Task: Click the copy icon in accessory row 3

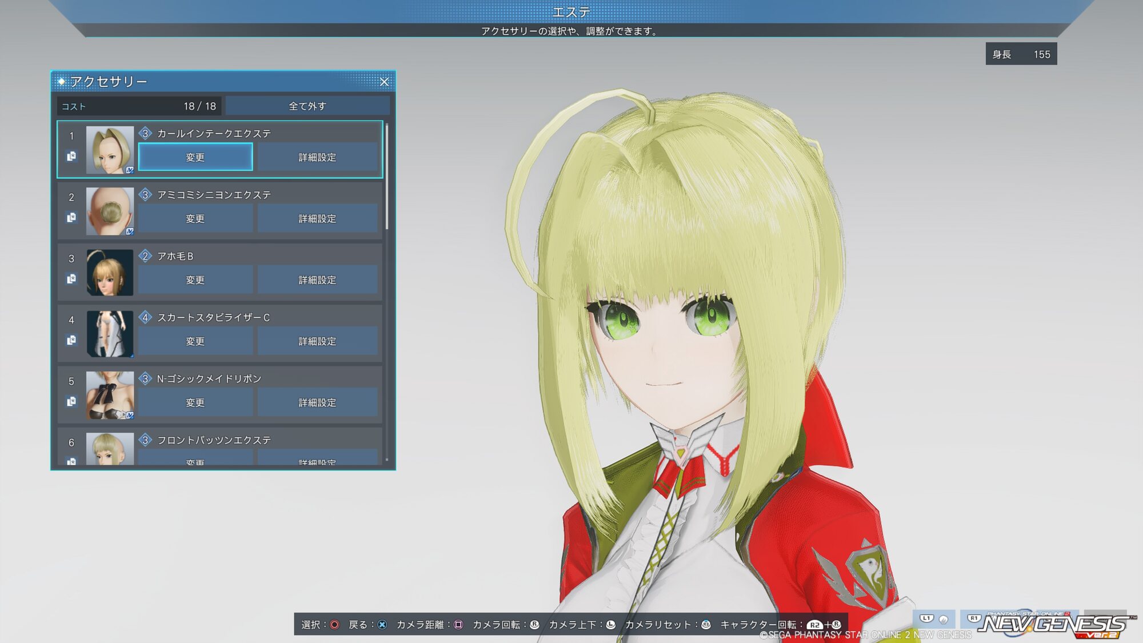Action: click(71, 279)
